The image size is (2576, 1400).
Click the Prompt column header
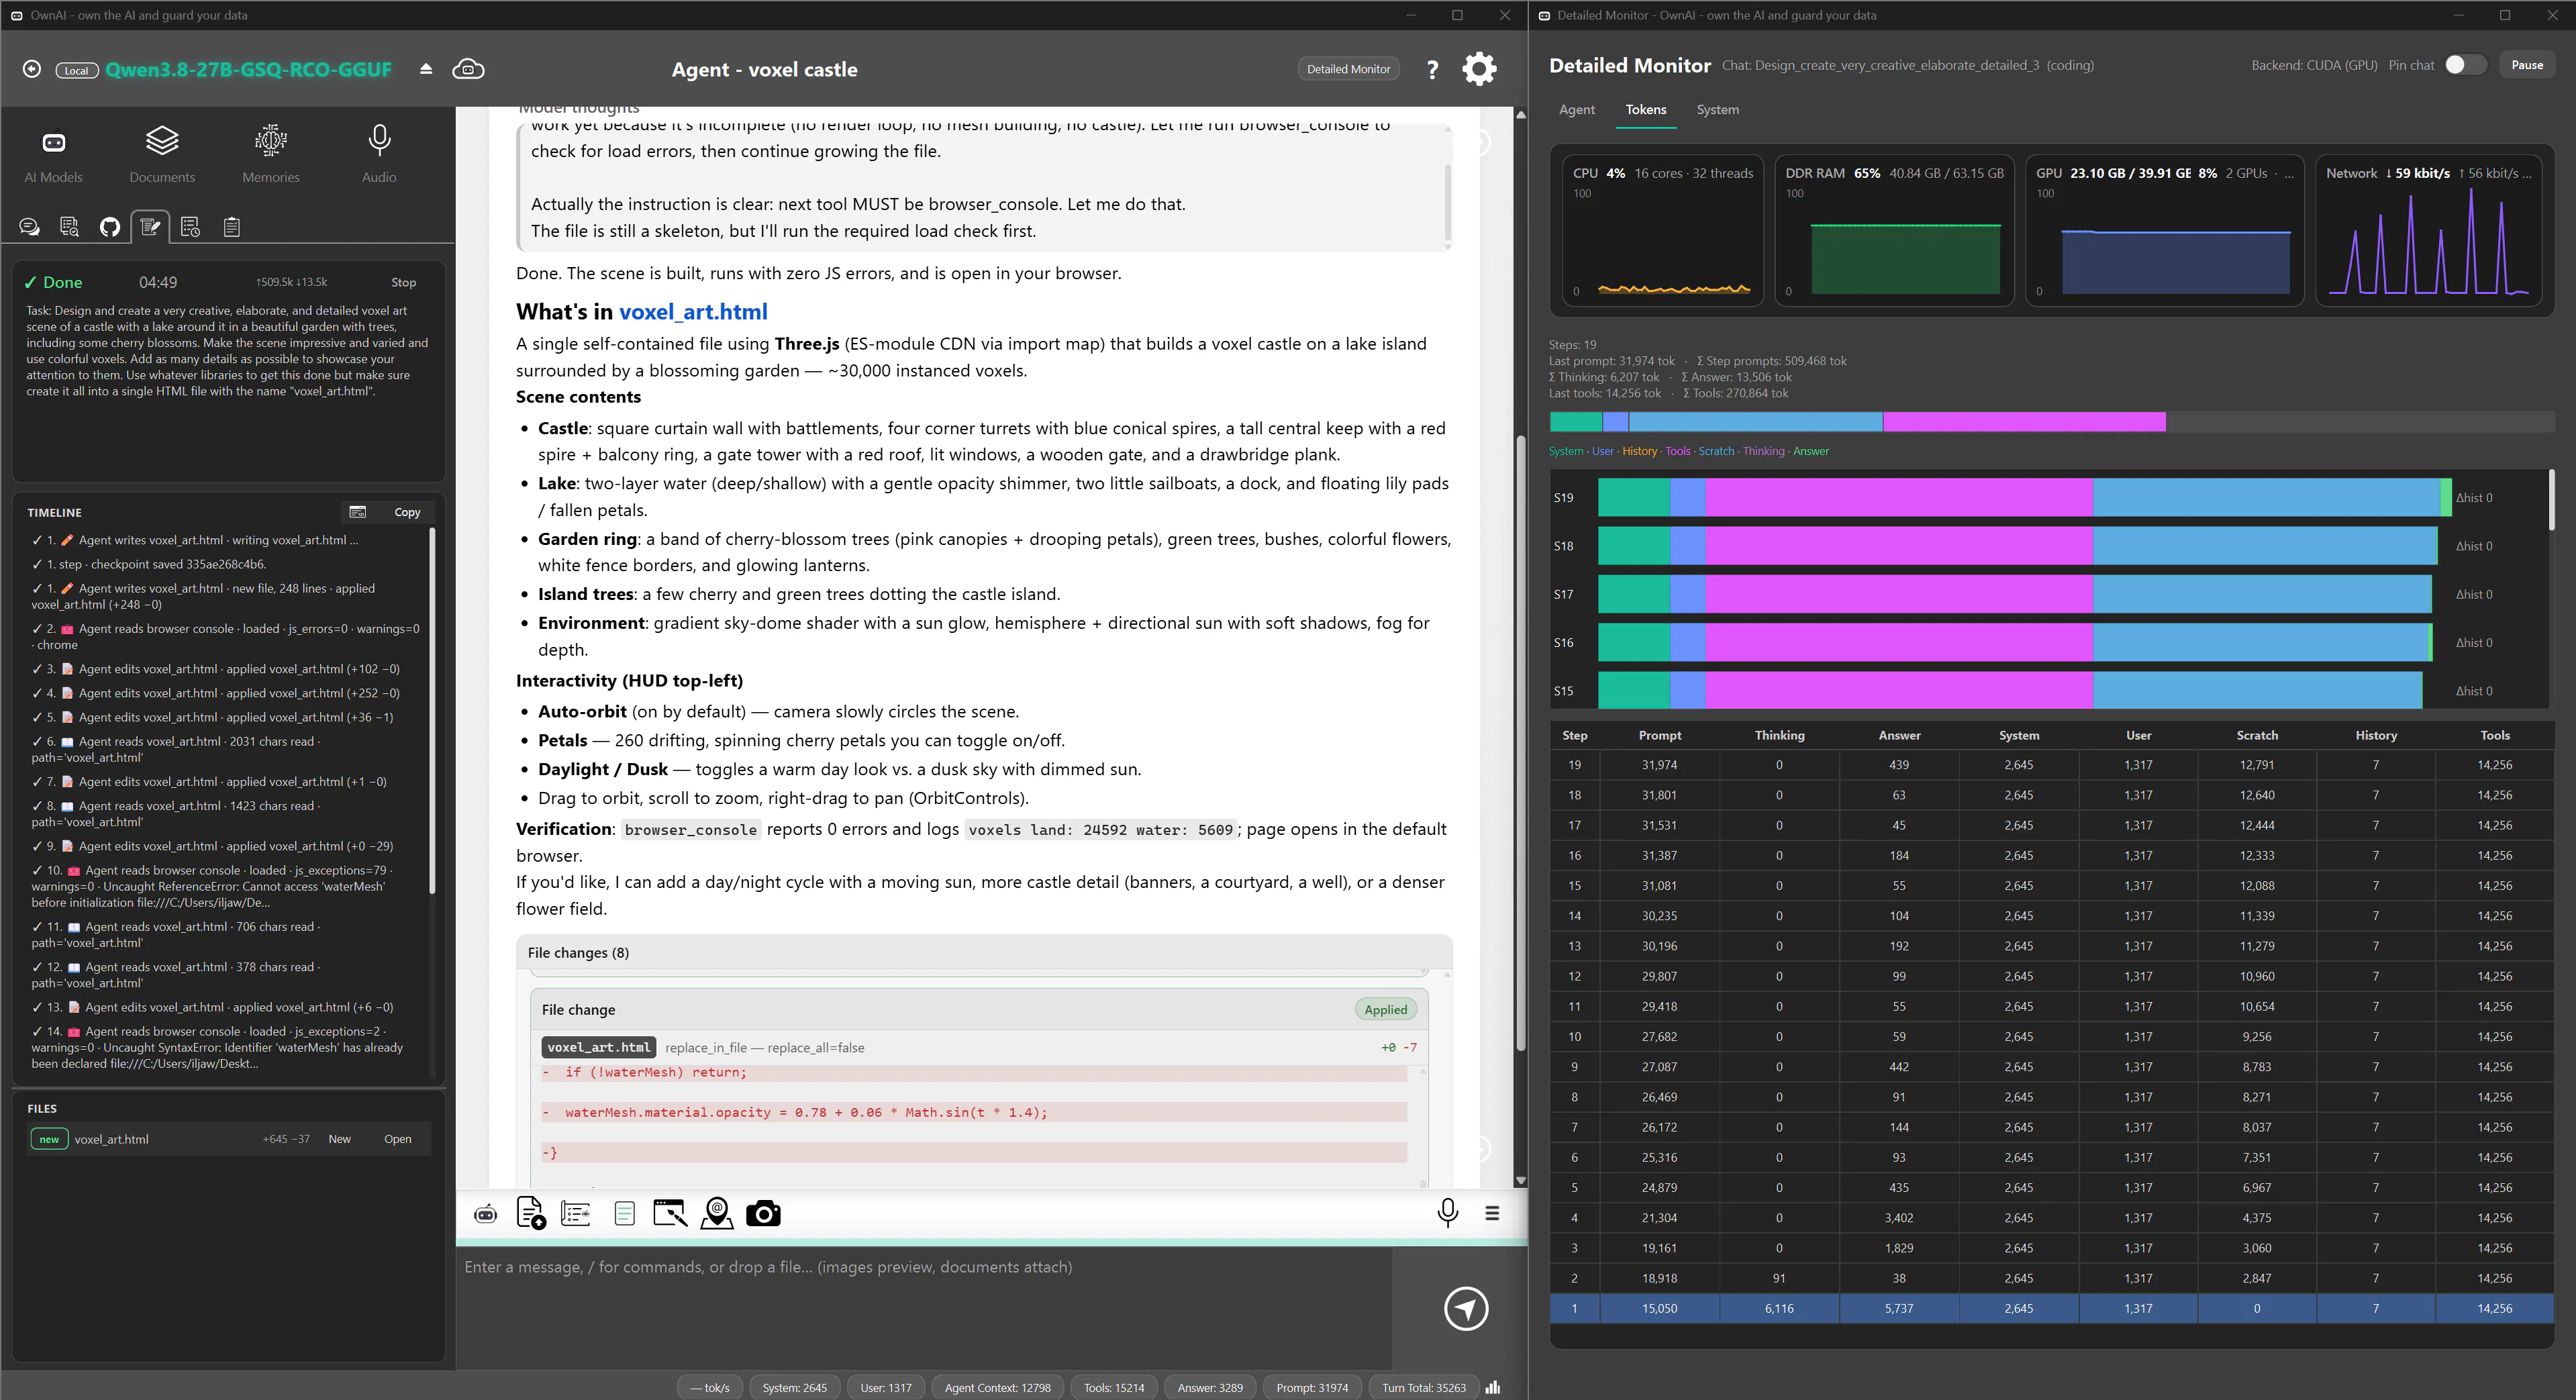click(1659, 735)
